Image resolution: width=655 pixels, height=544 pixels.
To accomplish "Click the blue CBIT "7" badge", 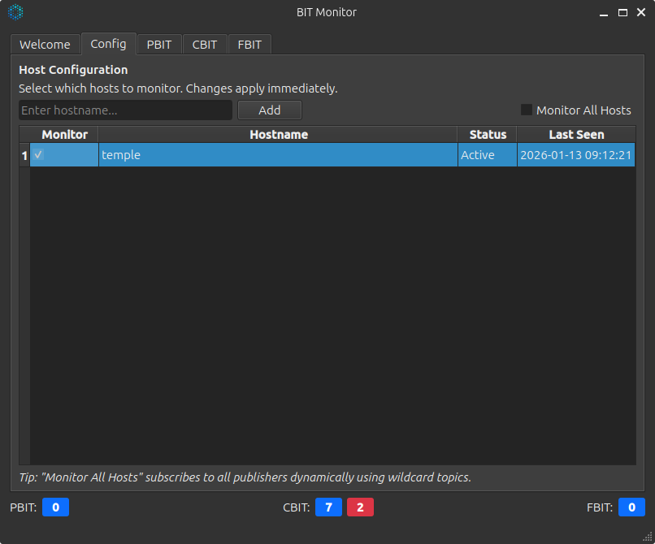I will click(328, 507).
